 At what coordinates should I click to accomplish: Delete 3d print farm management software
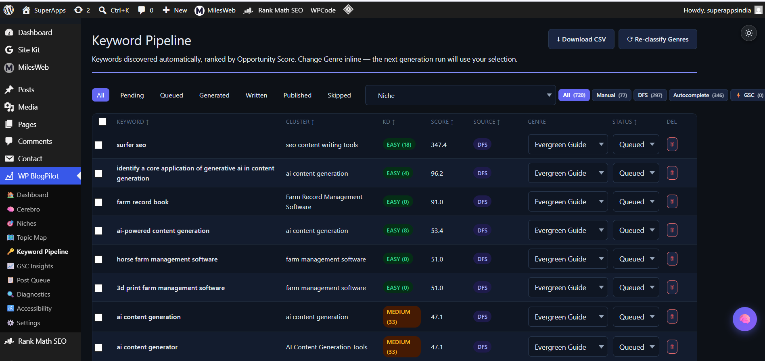[672, 287]
